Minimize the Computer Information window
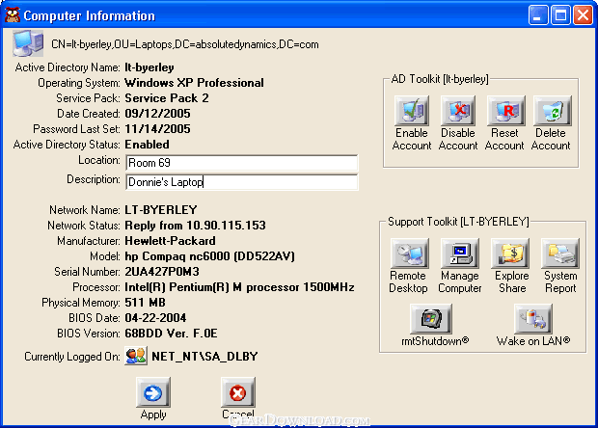 pos(538,15)
